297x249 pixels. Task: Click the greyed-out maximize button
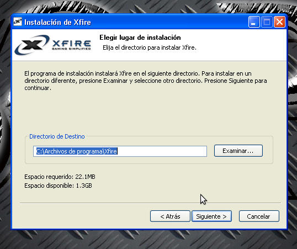(267, 22)
